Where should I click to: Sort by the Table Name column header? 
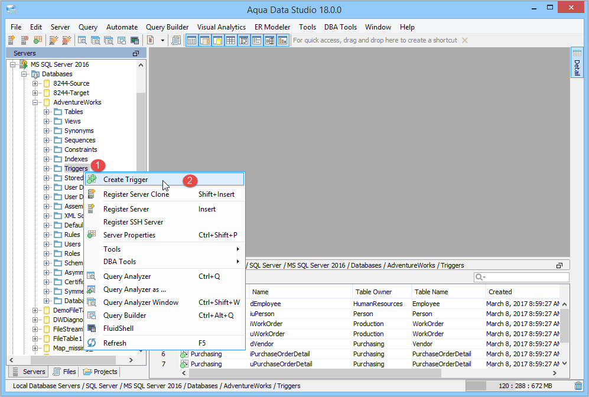tap(448, 292)
